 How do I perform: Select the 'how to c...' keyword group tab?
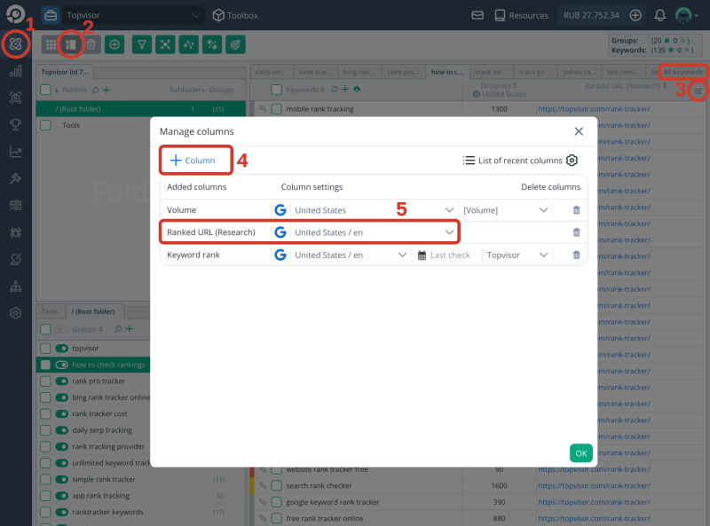tap(447, 72)
